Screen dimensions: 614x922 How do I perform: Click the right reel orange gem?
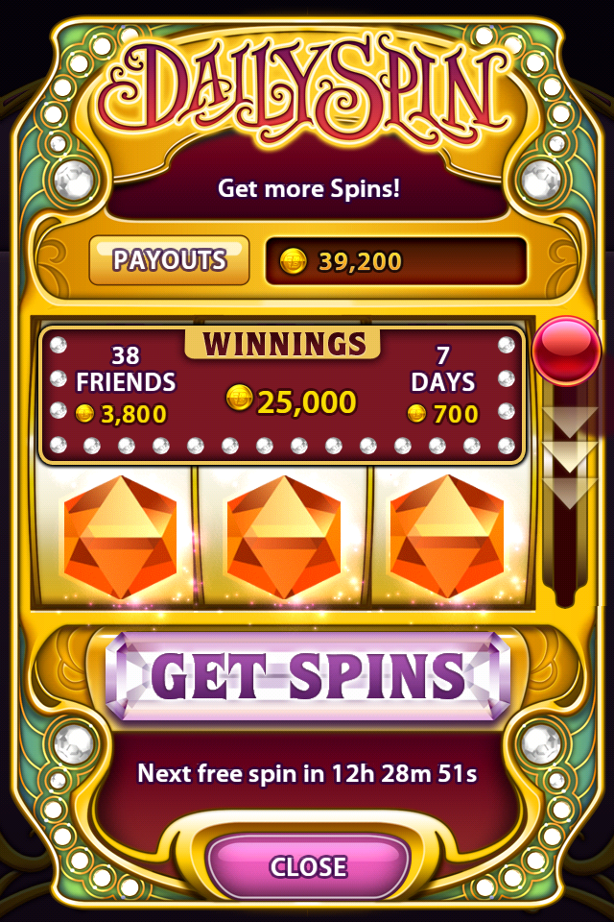(446, 538)
